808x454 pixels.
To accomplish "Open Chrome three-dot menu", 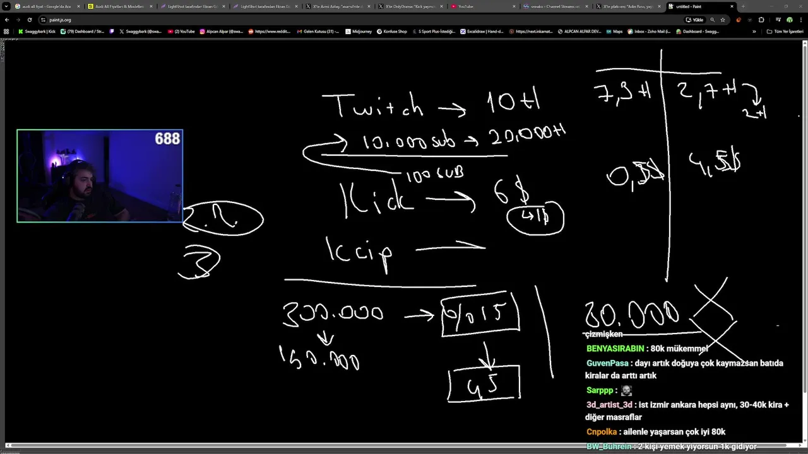I will 800,20.
